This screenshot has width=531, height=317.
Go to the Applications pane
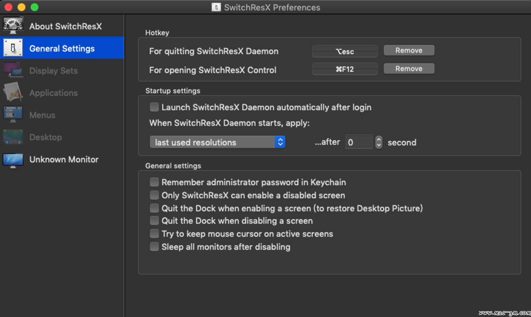62,93
